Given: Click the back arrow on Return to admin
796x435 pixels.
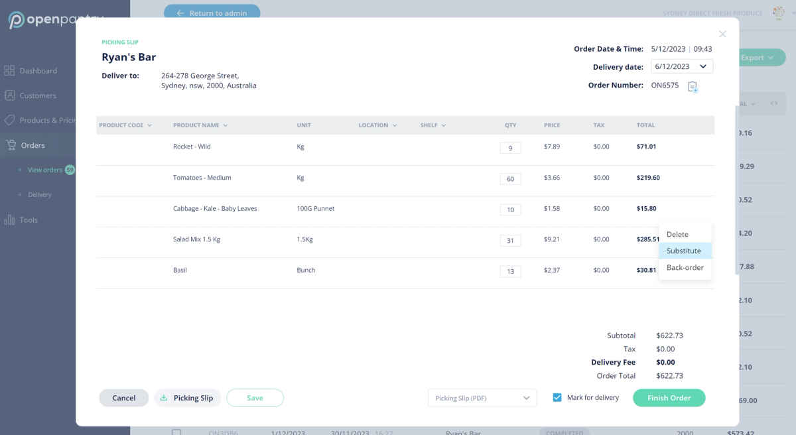Looking at the screenshot, I should pyautogui.click(x=180, y=13).
